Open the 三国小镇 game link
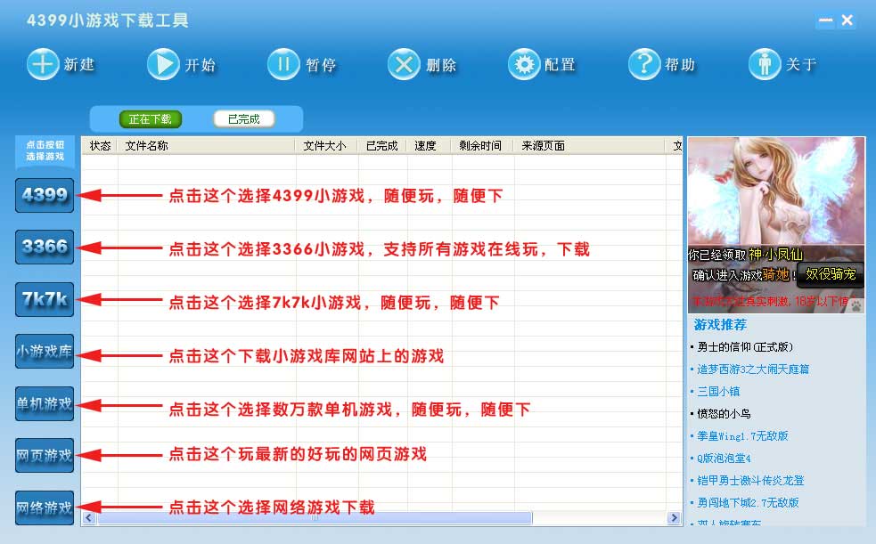Viewport: 876px width, 544px height. (x=718, y=392)
